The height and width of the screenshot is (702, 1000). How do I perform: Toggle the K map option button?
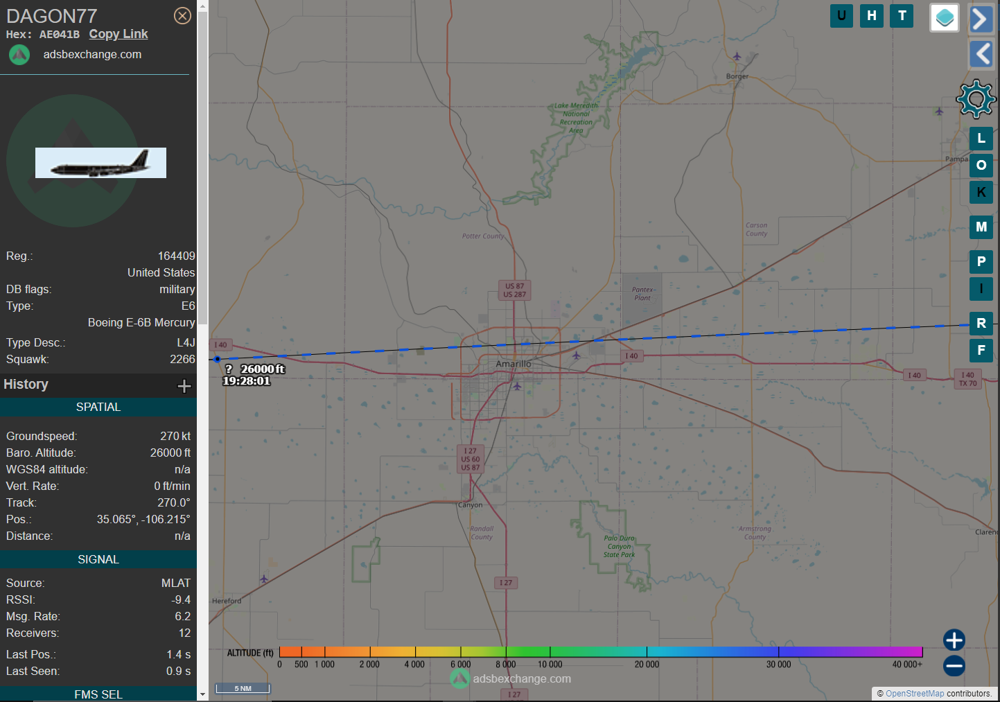(x=981, y=193)
